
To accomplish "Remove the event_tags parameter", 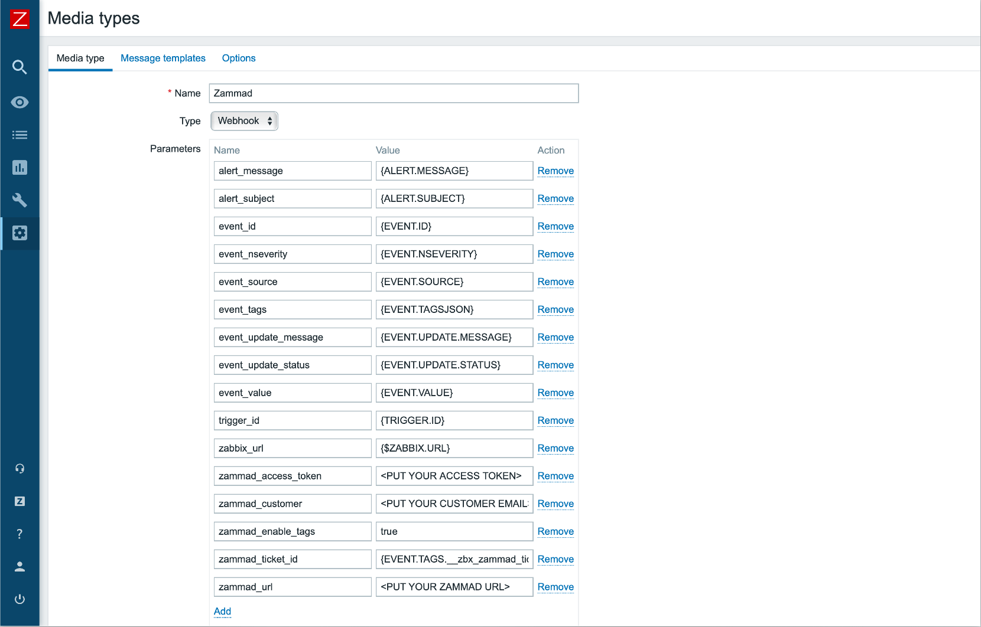I will click(556, 309).
